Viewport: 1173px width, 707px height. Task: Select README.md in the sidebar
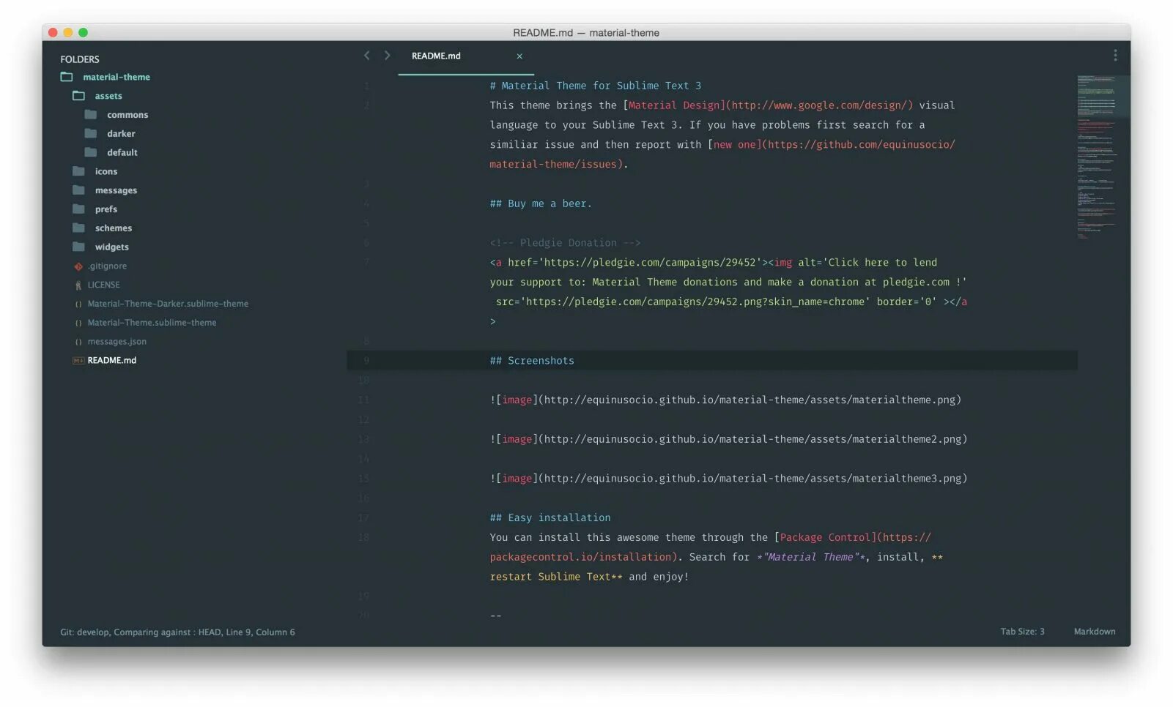[112, 361]
